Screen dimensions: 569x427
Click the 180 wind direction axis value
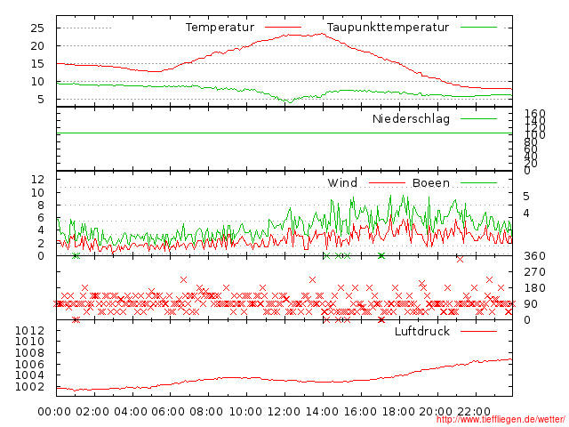tap(534, 288)
